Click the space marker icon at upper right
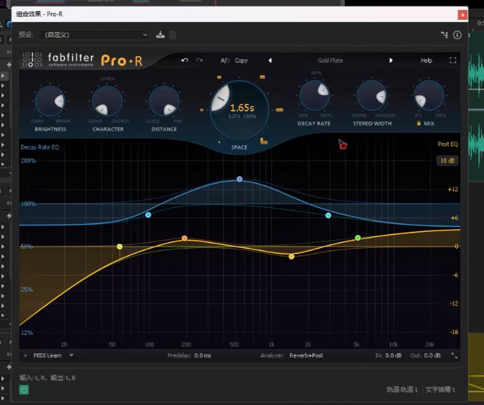The width and height of the screenshot is (484, 405). [x=263, y=77]
